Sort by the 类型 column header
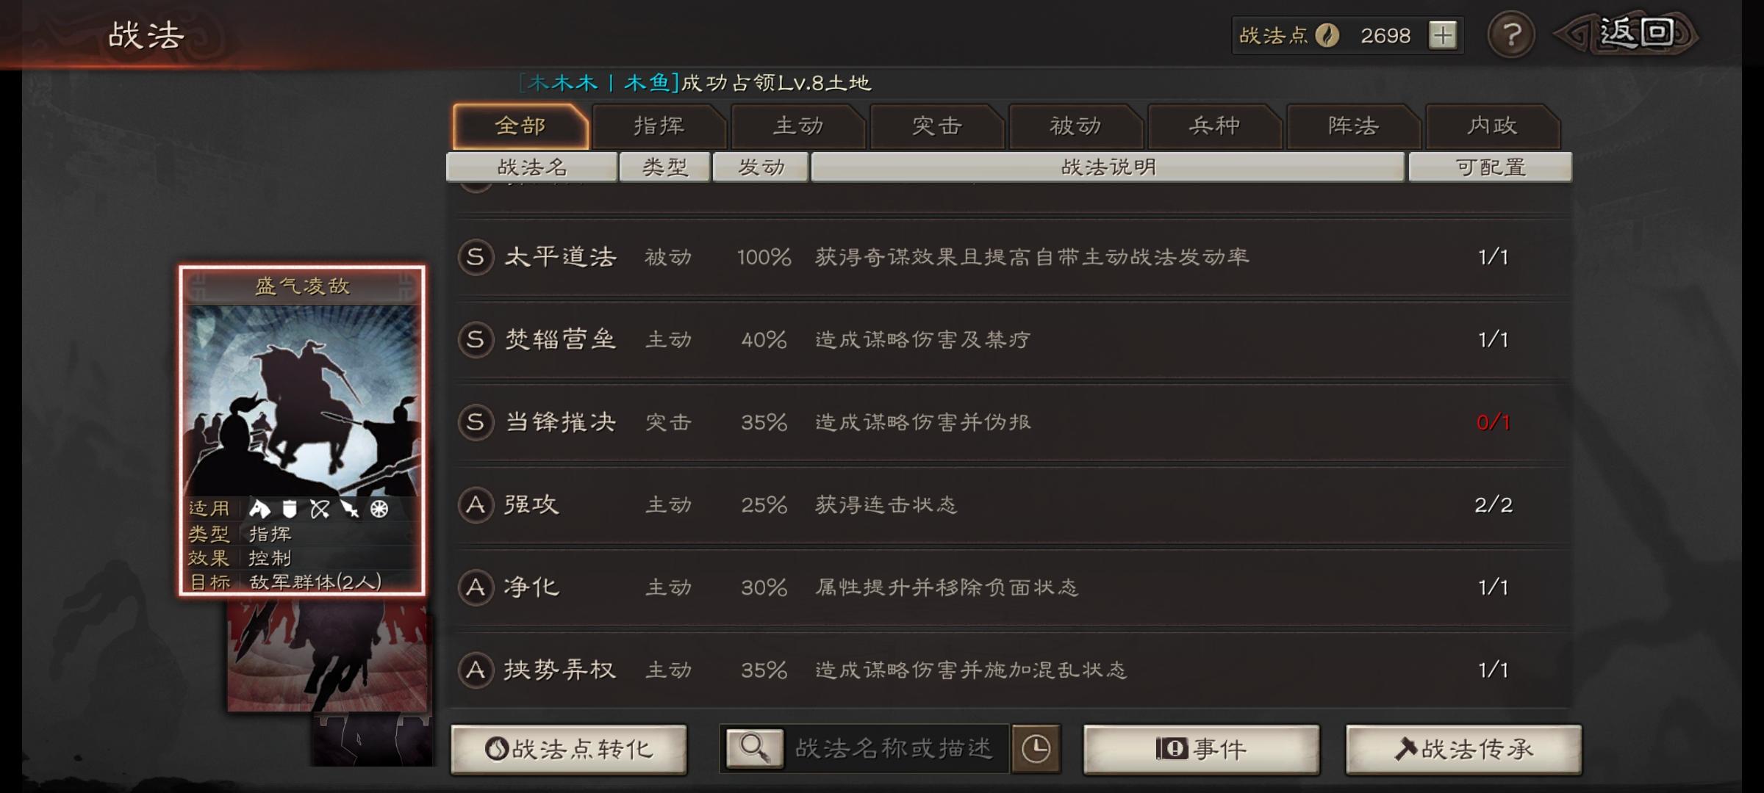 pyautogui.click(x=664, y=167)
